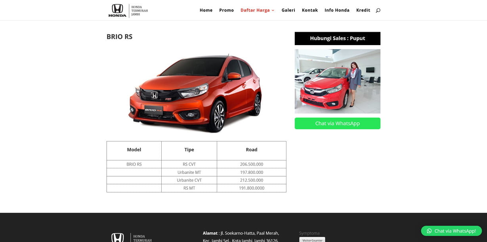Viewport: 487px width, 242px height.
Task: Click the sales Puput showroom photo
Action: [338, 81]
